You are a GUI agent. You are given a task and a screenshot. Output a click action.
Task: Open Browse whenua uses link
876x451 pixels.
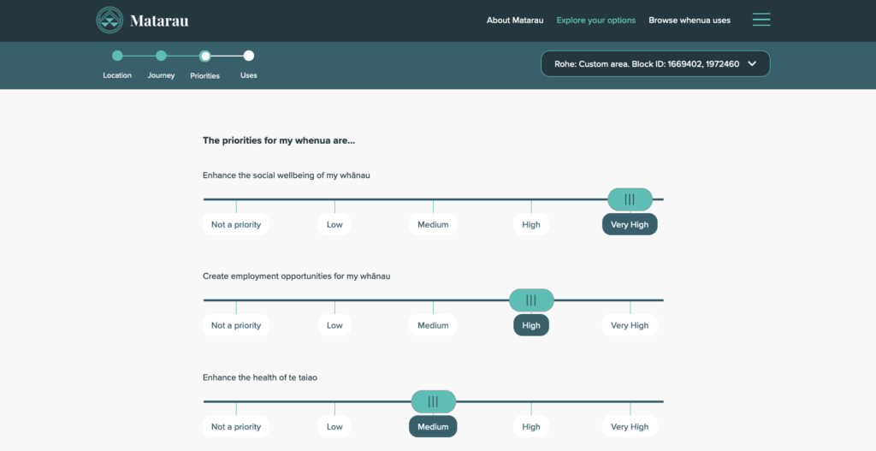click(x=690, y=21)
